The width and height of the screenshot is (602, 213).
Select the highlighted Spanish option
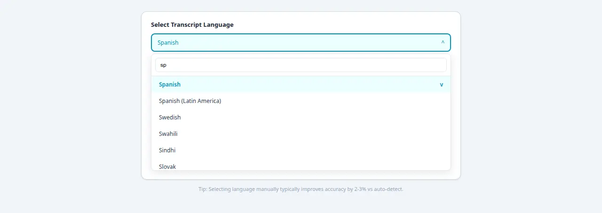(x=301, y=85)
